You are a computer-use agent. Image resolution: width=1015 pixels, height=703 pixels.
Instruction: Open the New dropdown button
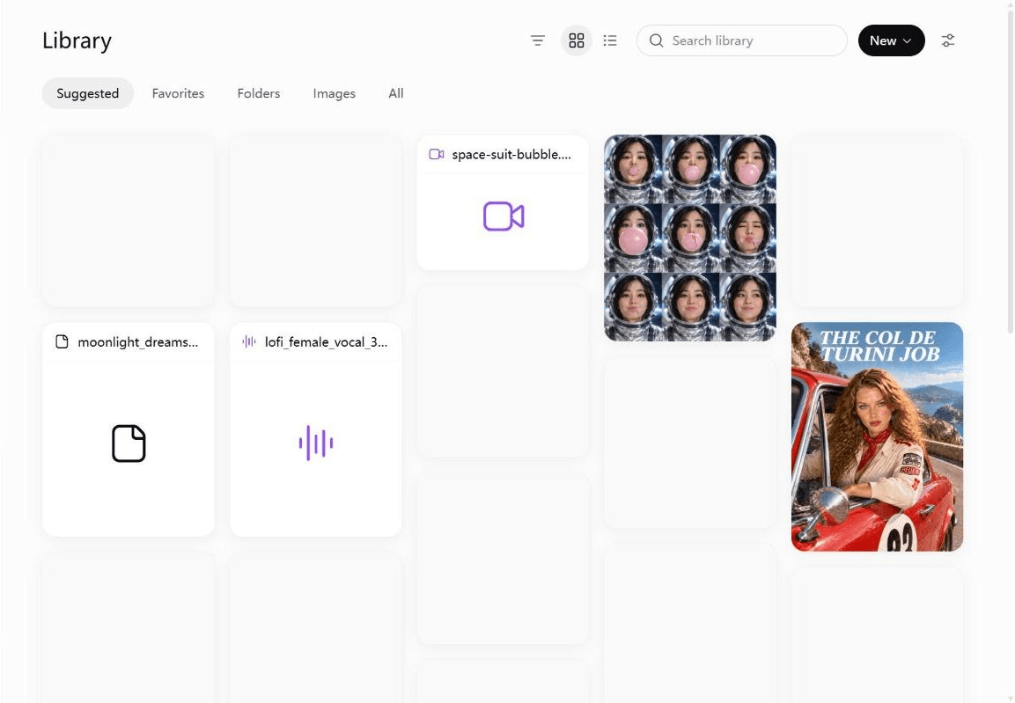[892, 40]
